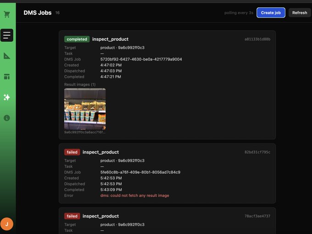Open the shopping cart sidebar icon
312x234 pixels.
click(7, 14)
